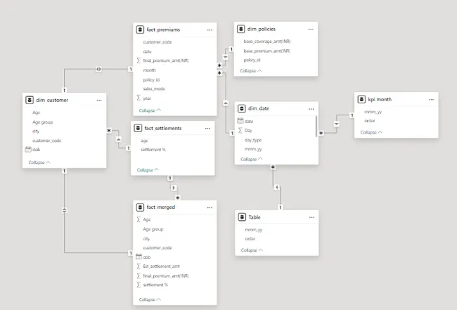457x310 pixels.
Task: Collapse the fact_premiums table card
Action: click(150, 110)
